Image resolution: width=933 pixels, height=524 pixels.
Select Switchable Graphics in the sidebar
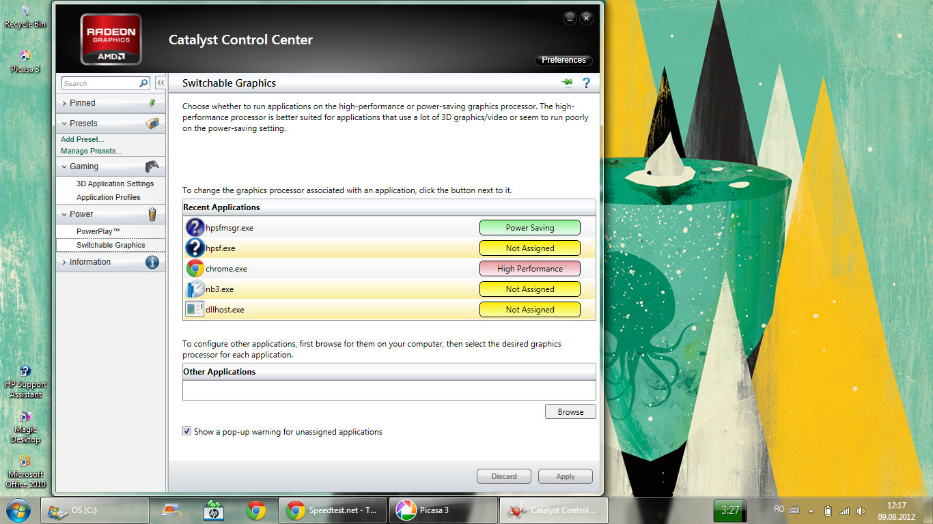click(111, 245)
